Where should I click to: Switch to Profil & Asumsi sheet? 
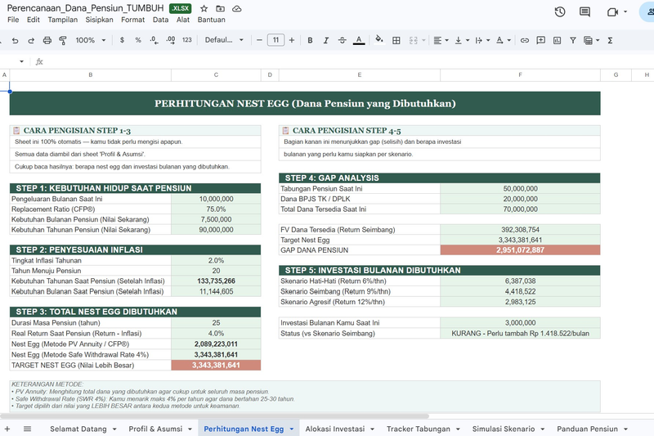(155, 429)
